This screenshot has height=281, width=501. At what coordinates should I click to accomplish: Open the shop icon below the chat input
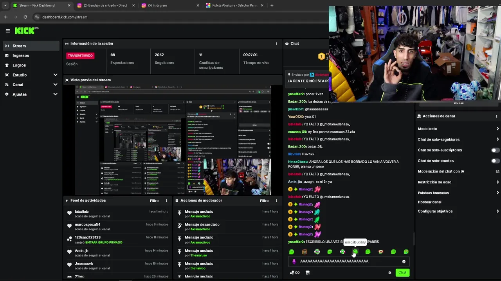coord(308,273)
